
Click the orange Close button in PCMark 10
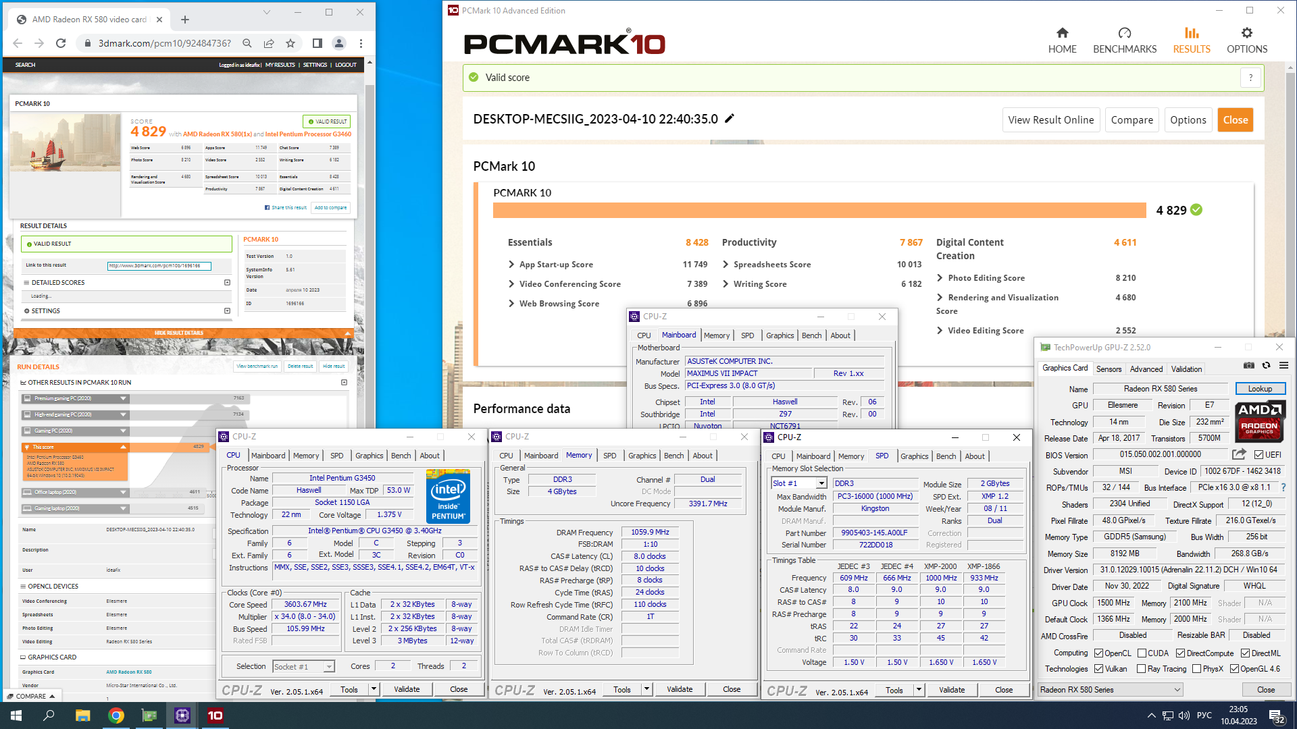[1235, 119]
